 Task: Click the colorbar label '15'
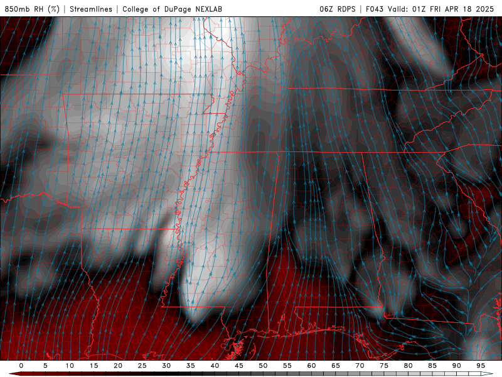(93, 366)
